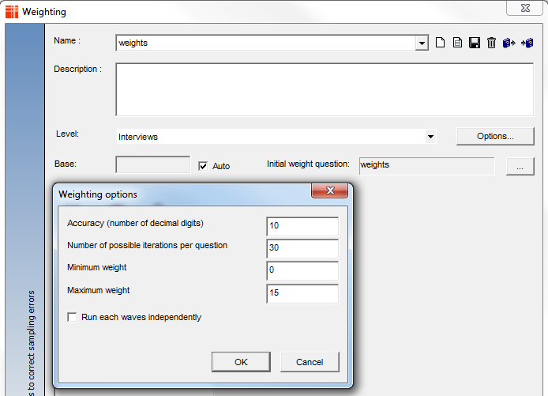548x396 pixels.
Task: Click the 'Maximum weight' label
Action: pos(98,290)
